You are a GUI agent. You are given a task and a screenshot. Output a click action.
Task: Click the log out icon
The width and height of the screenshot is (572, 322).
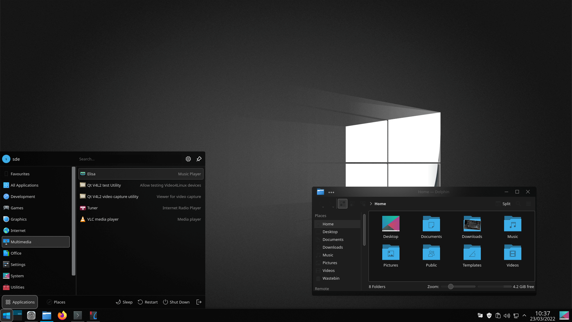(x=199, y=302)
